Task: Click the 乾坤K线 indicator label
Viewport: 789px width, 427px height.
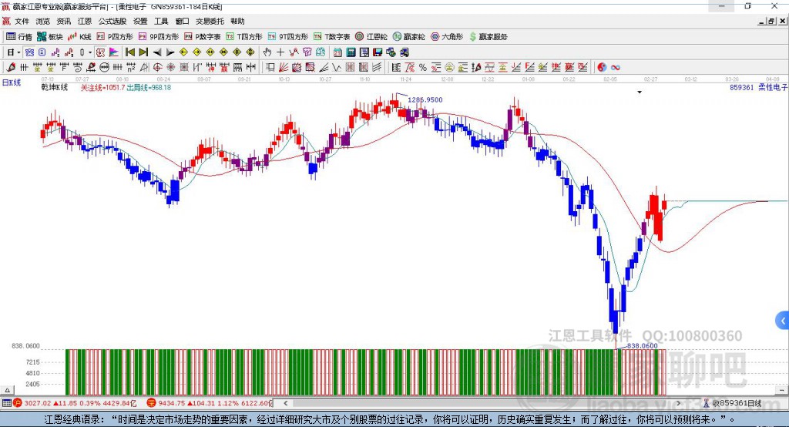Action: coord(55,87)
